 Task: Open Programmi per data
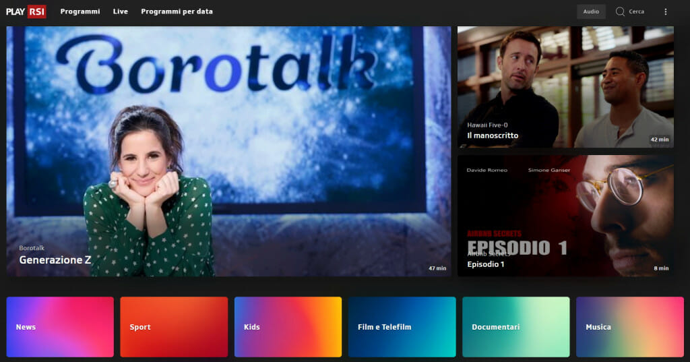177,11
